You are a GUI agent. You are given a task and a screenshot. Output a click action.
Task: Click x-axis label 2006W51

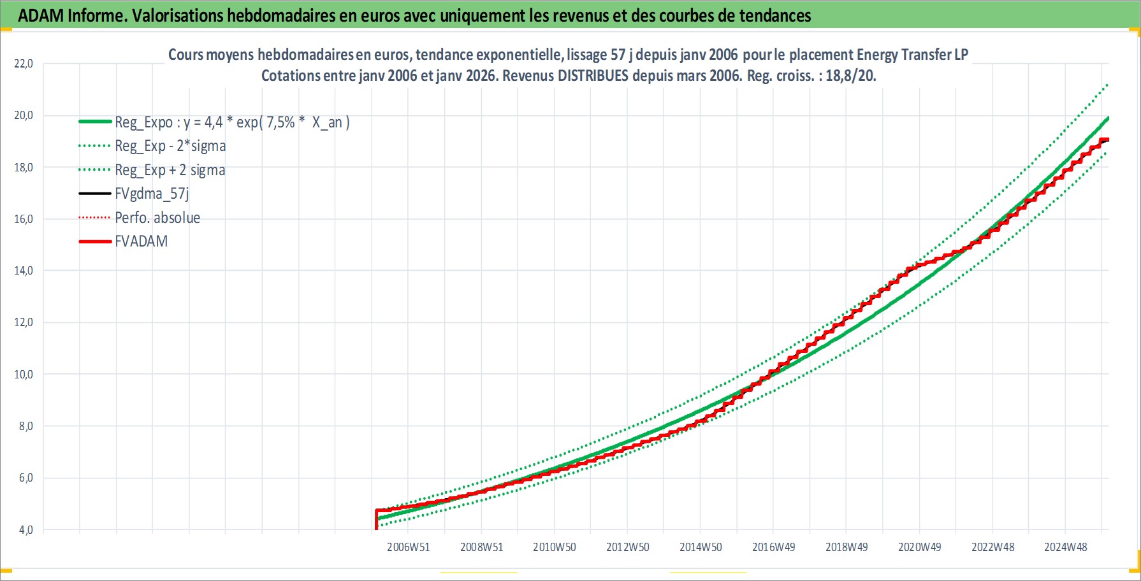(x=409, y=547)
